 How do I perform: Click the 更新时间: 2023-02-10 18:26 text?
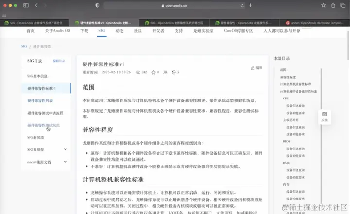tap(106, 72)
